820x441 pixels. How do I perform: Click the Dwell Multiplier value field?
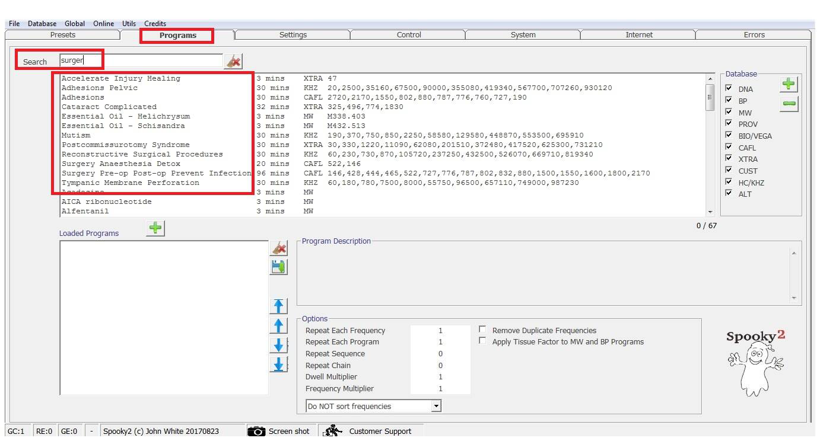[x=440, y=377]
